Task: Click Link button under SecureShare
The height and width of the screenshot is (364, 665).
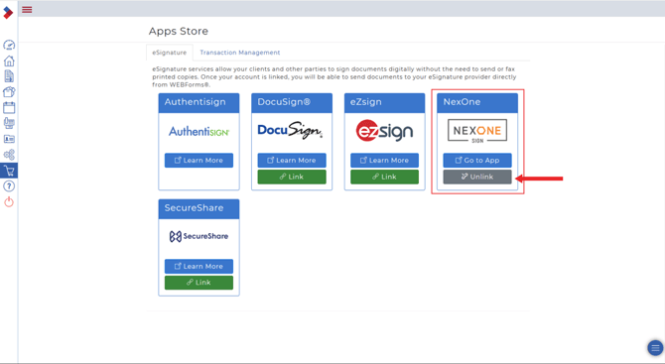Action: tap(199, 283)
